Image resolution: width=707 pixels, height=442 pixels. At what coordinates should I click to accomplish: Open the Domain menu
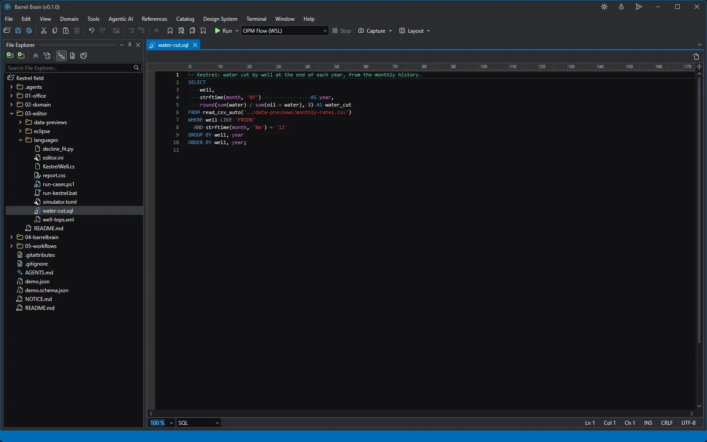69,19
